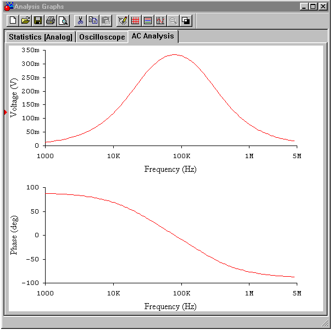The height and width of the screenshot is (330, 333).
Task: Click the 100m voltage axis value
Action: point(30,118)
